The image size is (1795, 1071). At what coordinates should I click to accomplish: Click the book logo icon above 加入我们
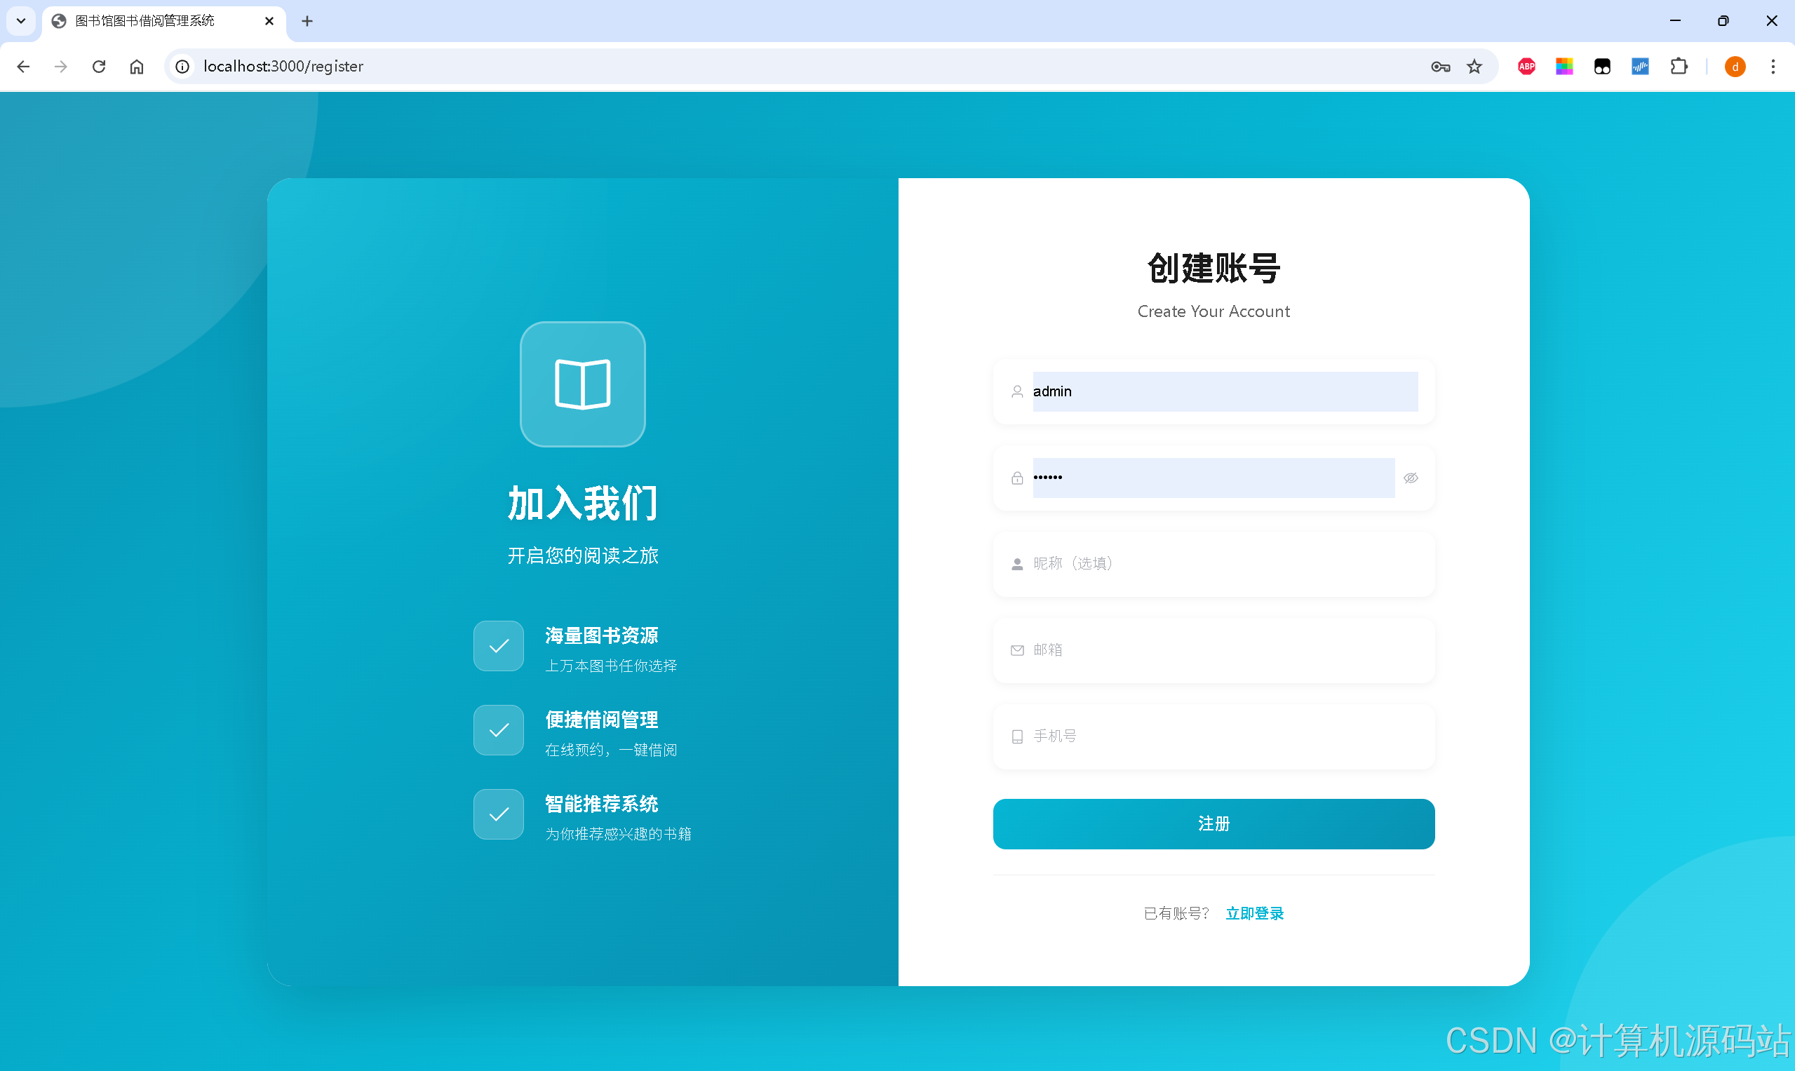[x=581, y=384]
